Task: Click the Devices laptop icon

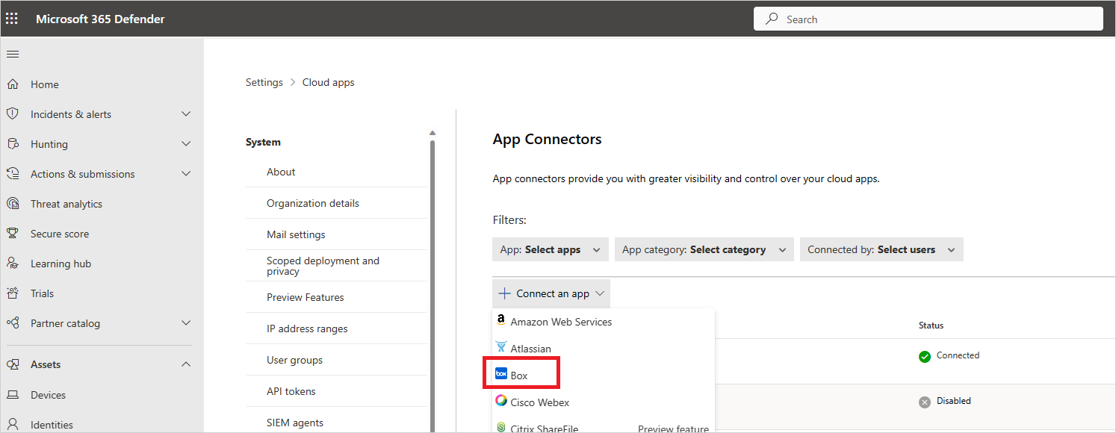Action: 13,395
